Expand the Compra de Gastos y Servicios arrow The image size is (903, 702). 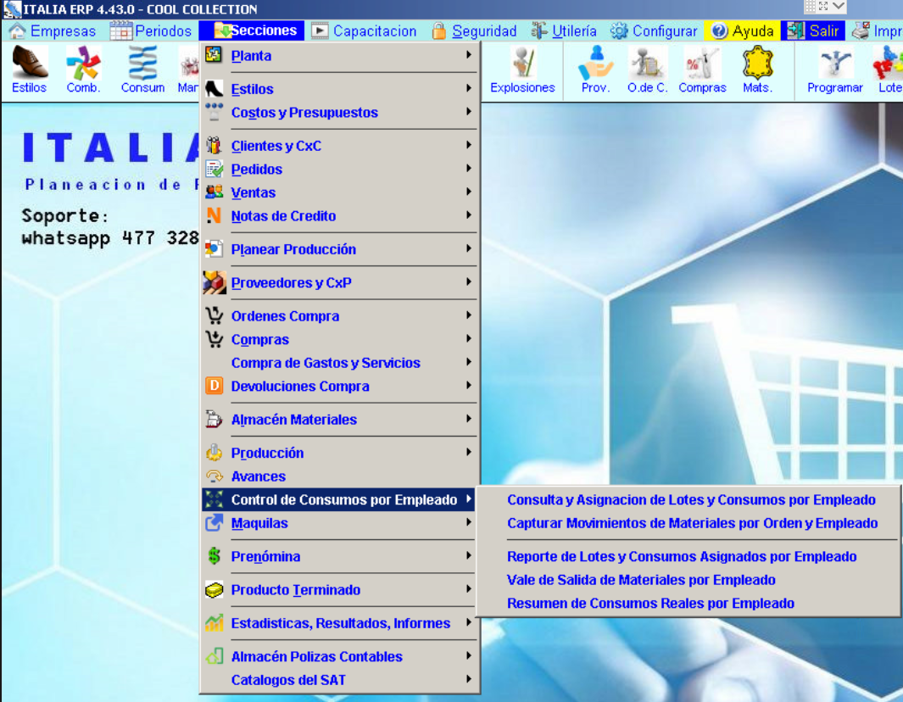click(469, 362)
